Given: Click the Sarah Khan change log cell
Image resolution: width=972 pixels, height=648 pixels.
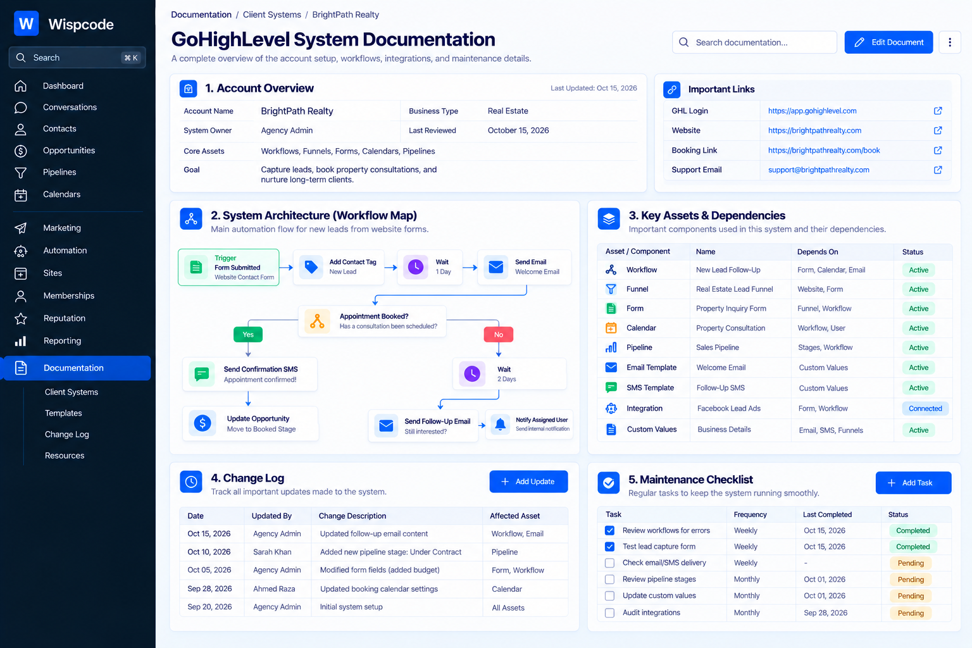Looking at the screenshot, I should pyautogui.click(x=272, y=552).
